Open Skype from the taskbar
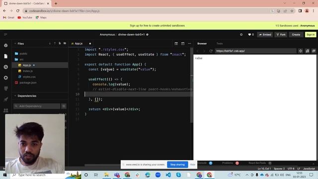Image resolution: width=318 pixels, height=179 pixels. click(178, 175)
